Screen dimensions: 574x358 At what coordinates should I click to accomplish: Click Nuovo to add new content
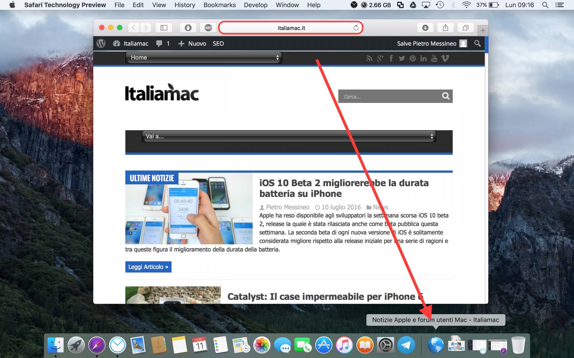pyautogui.click(x=192, y=44)
